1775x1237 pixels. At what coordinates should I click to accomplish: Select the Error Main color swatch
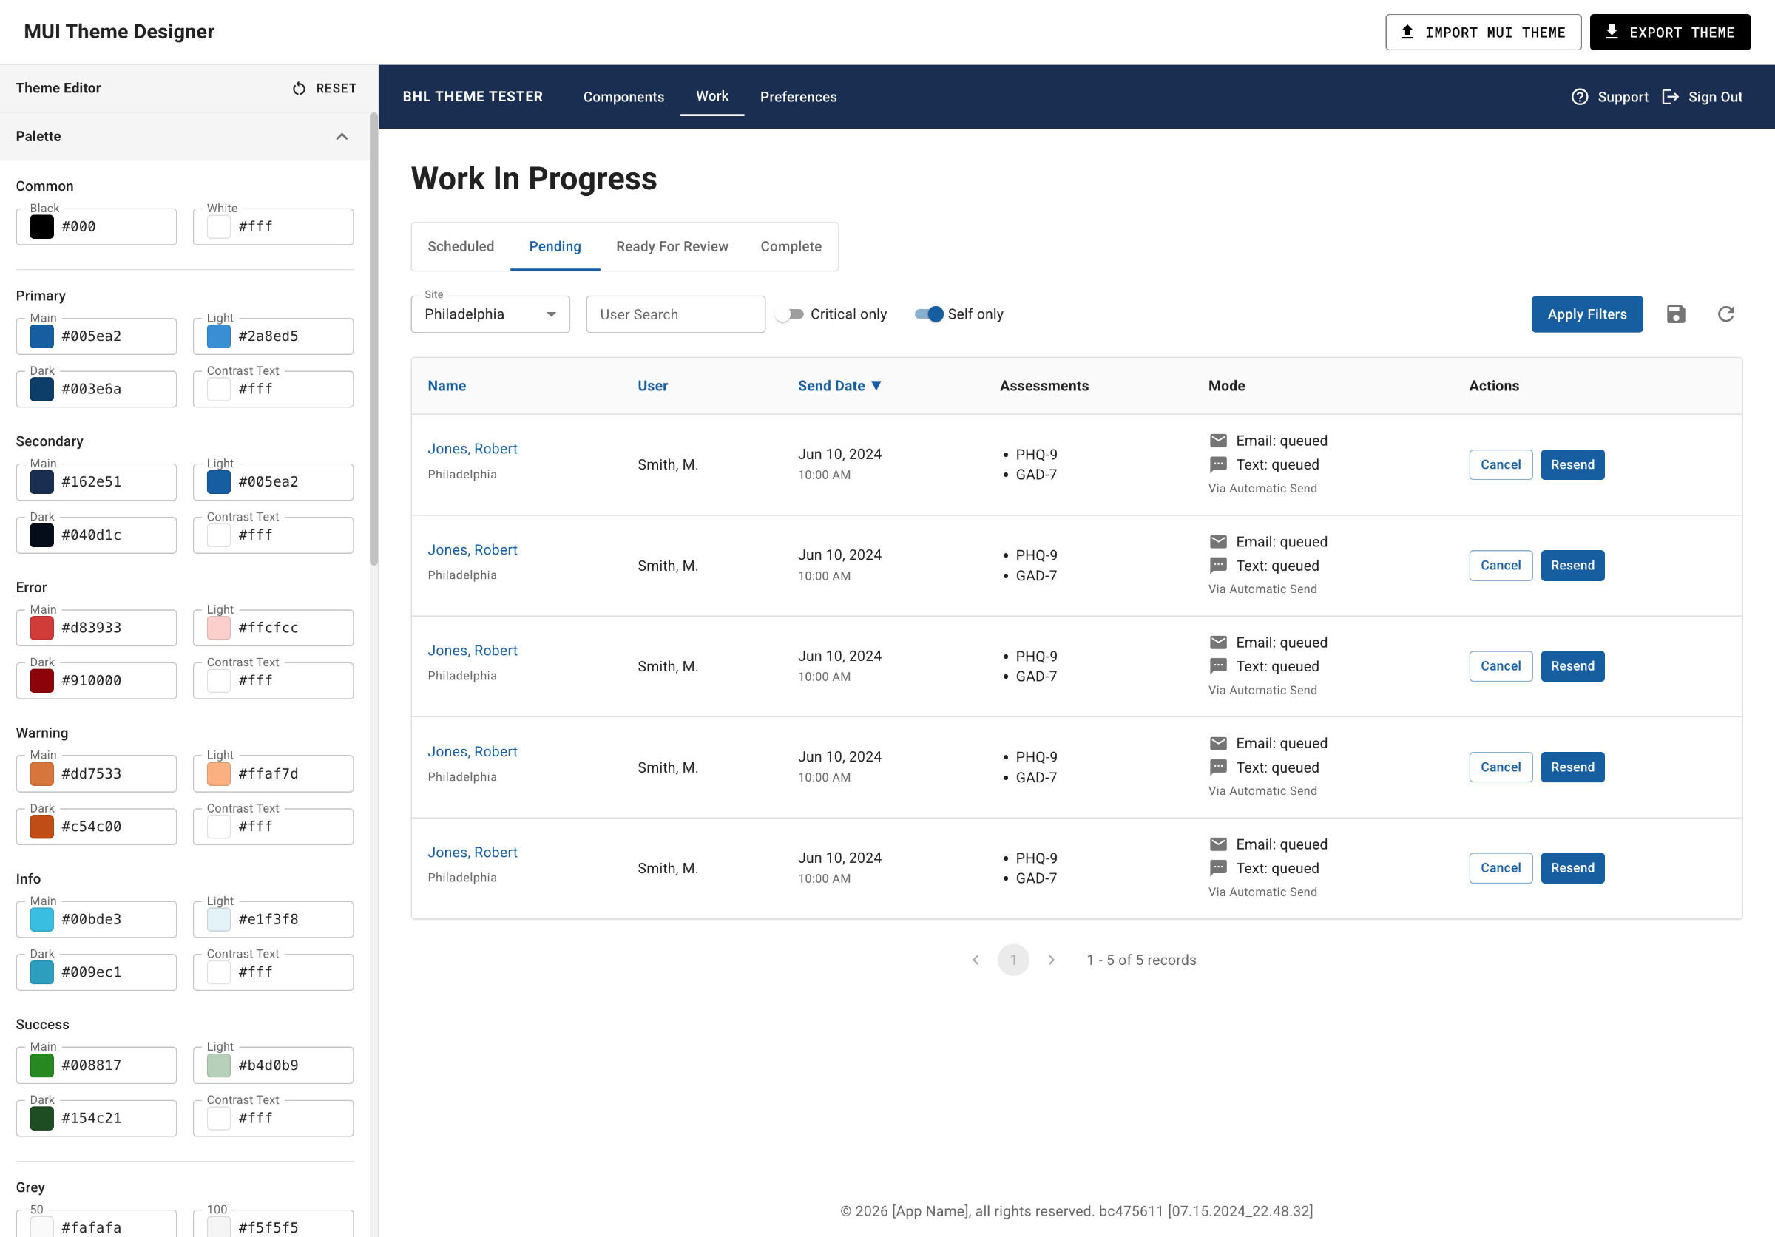tap(41, 626)
